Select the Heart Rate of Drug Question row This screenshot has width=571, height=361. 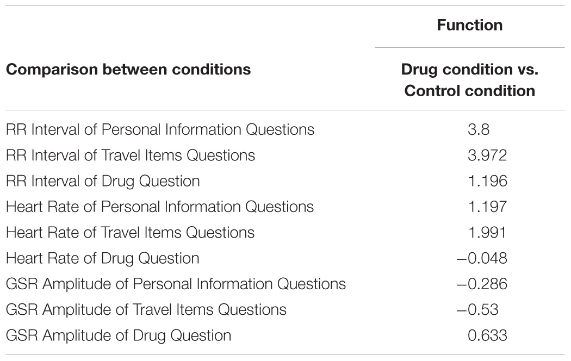click(285, 258)
